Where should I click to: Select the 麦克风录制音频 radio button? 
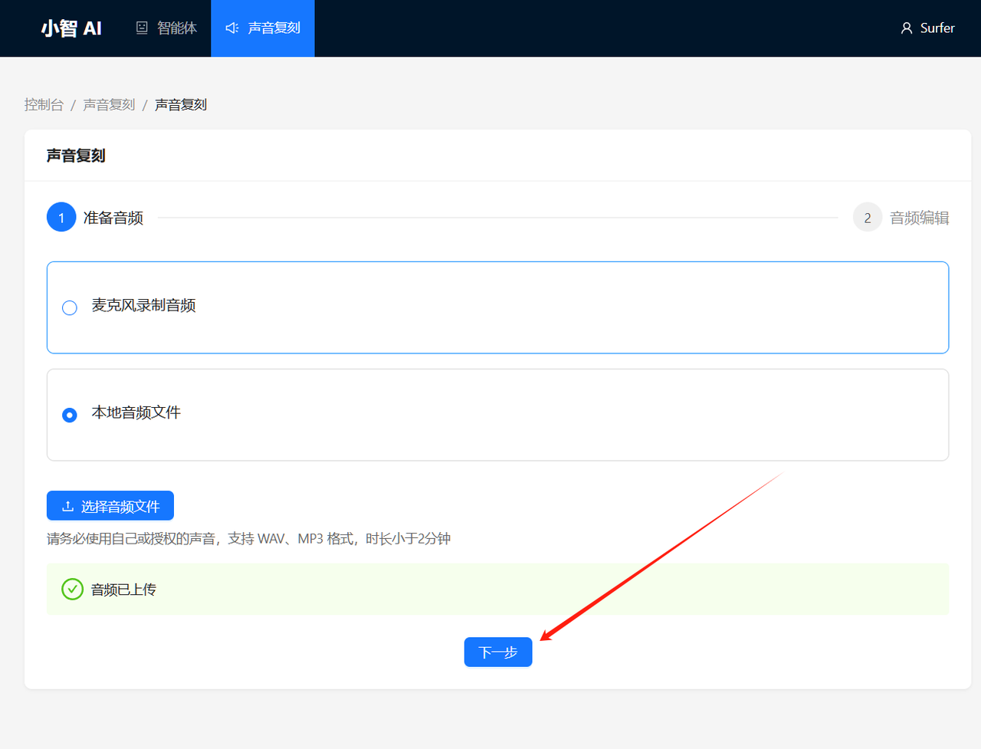tap(70, 307)
